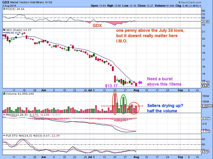Click the 90 mark on the RSI axis
213x159 pixels.
click(x=204, y=11)
